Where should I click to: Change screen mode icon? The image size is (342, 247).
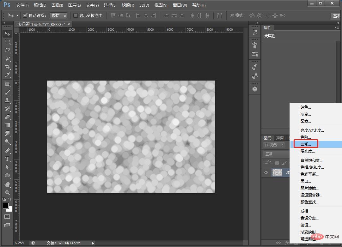click(x=7, y=225)
